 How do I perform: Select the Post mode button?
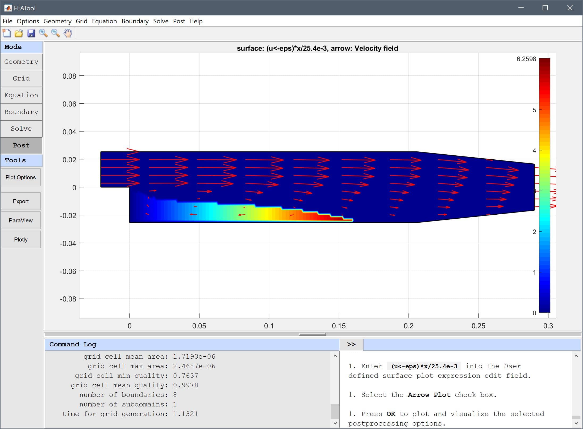point(21,145)
